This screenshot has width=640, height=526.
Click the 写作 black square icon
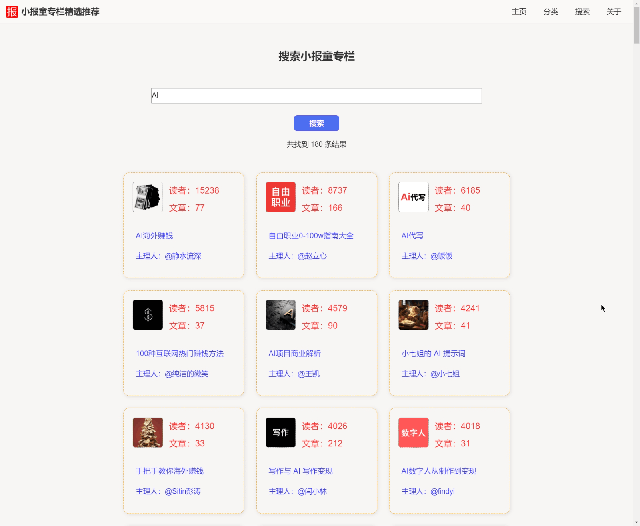click(x=280, y=432)
